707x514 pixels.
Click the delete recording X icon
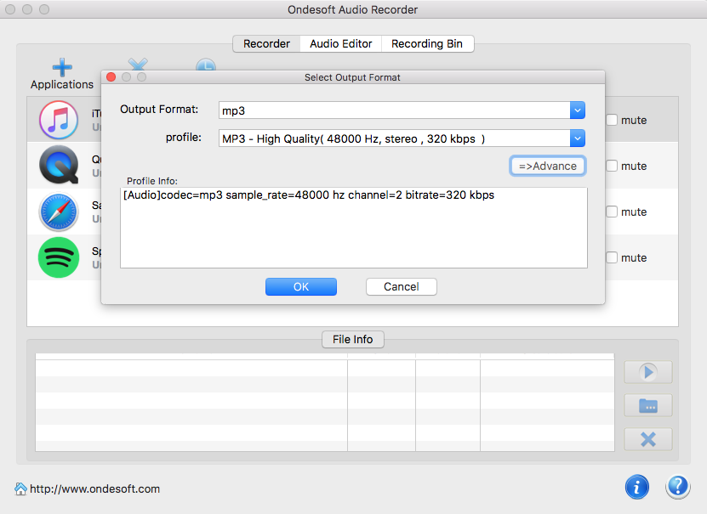(x=648, y=439)
